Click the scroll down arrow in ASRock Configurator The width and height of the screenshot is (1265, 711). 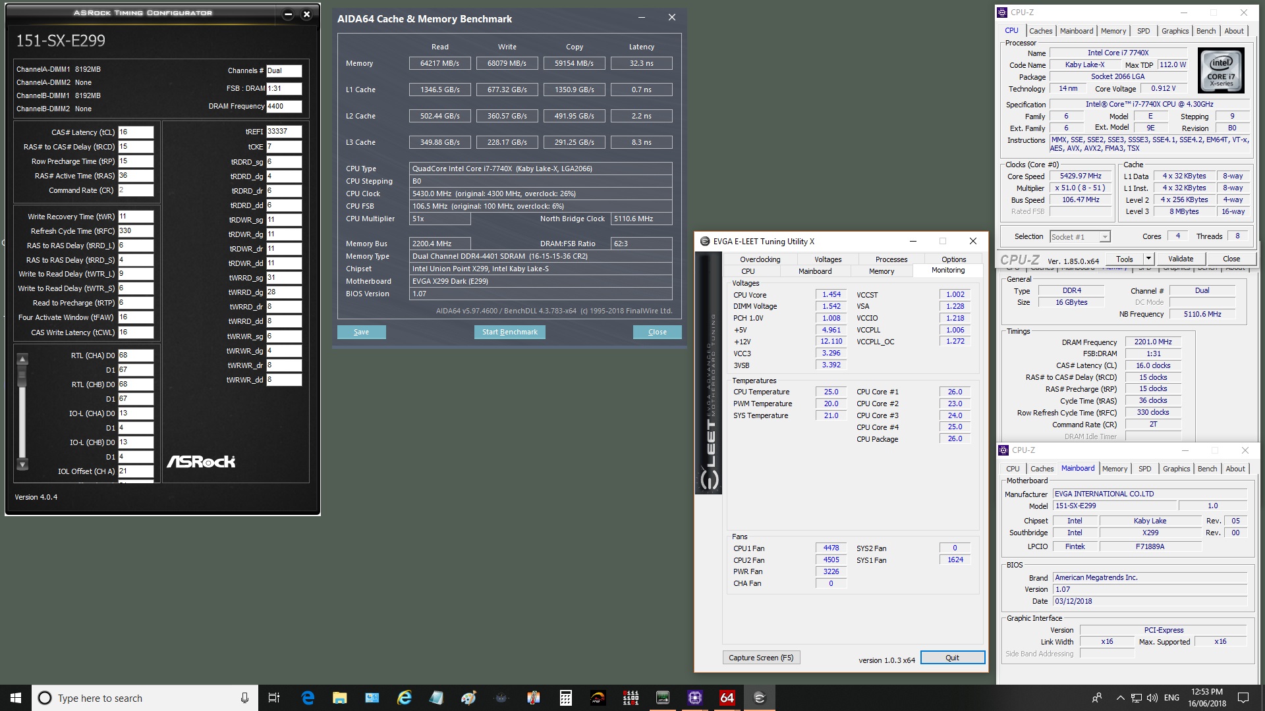pos(22,465)
